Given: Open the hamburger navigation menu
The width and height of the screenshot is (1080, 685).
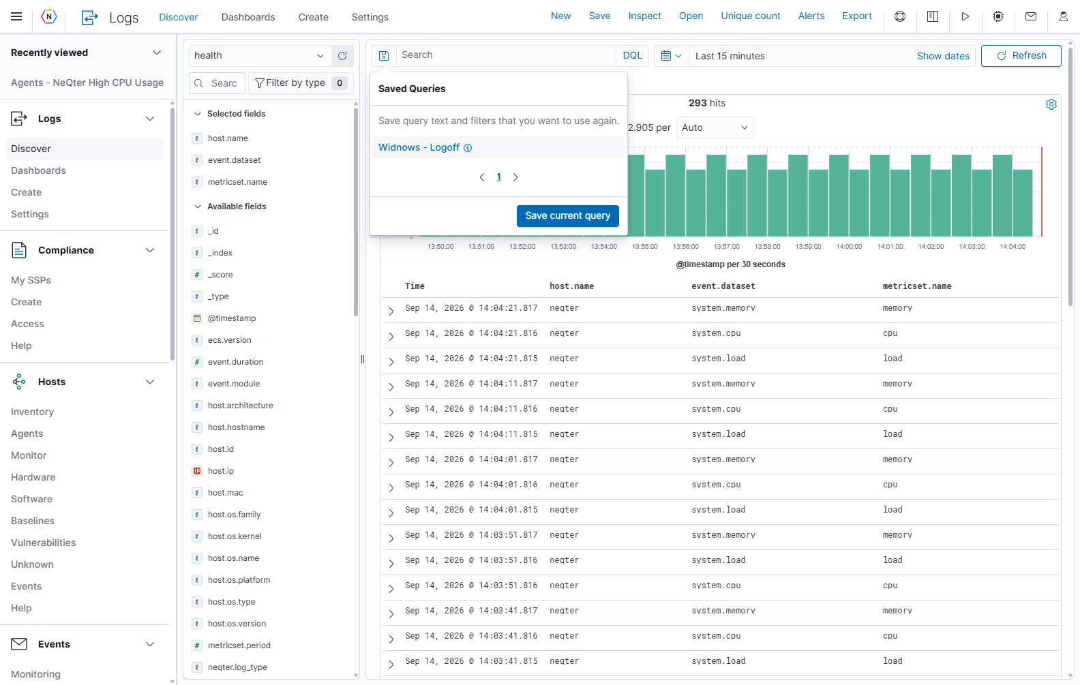Looking at the screenshot, I should point(16,16).
